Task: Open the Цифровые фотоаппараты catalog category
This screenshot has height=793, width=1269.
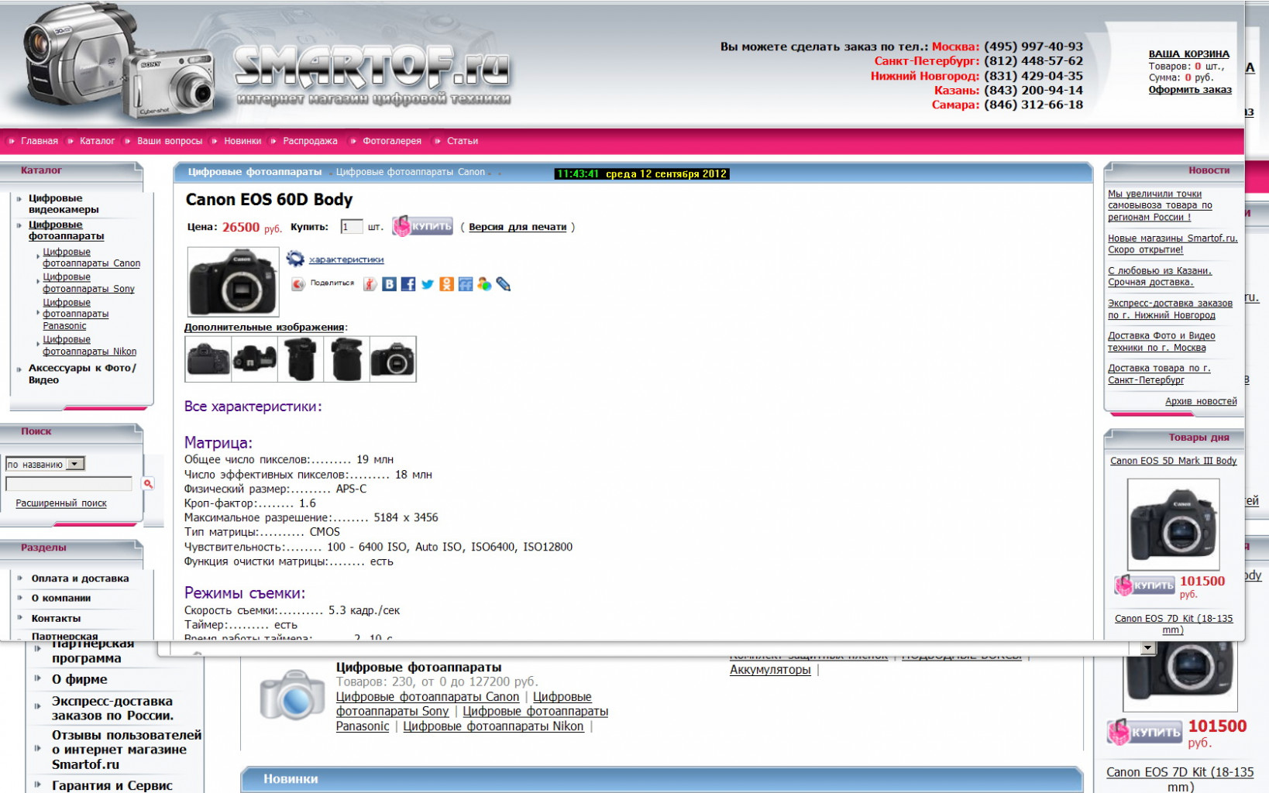Action: point(67,230)
